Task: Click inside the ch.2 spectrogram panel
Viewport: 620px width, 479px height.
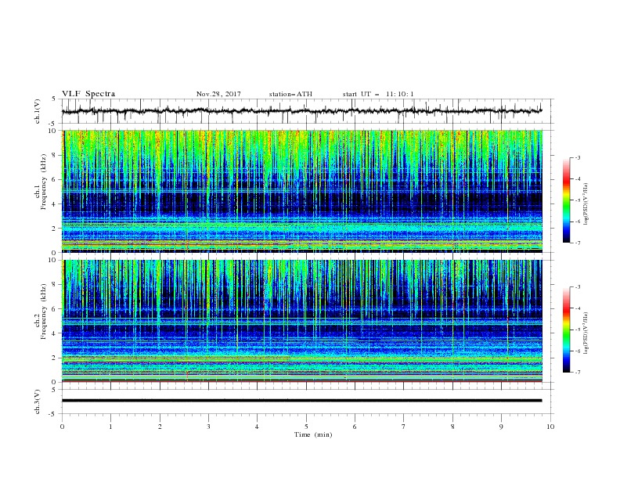Action: tap(302, 321)
